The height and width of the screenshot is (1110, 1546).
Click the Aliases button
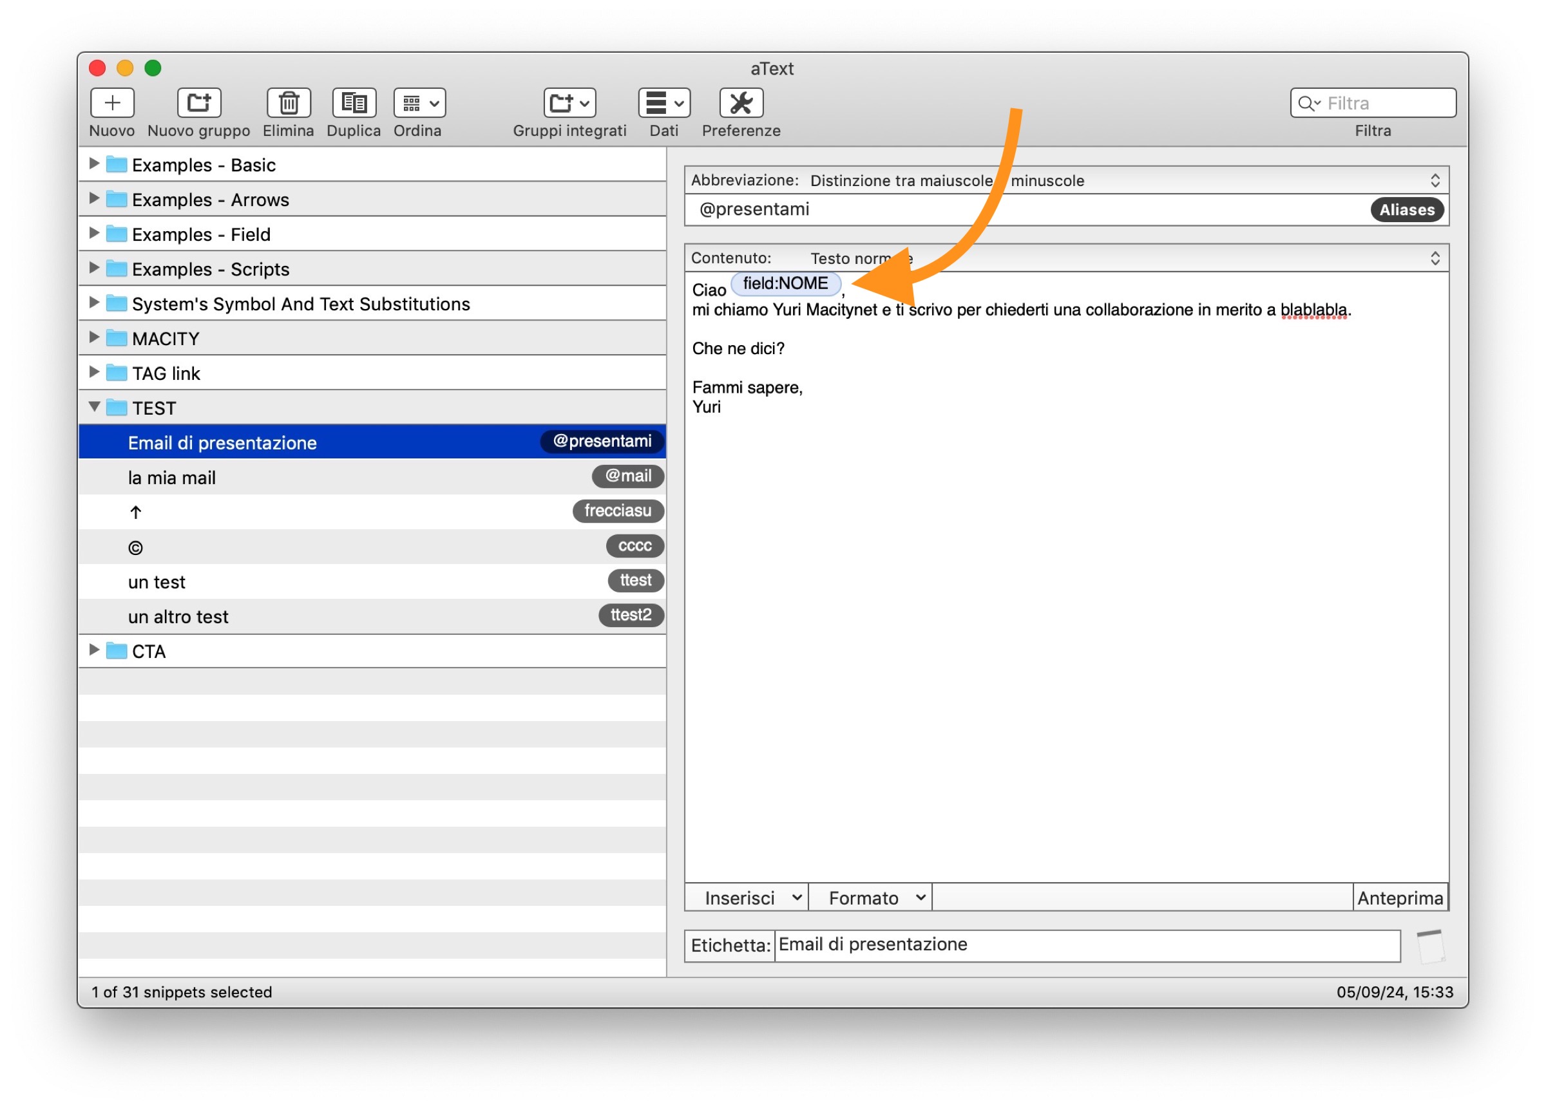tap(1406, 210)
